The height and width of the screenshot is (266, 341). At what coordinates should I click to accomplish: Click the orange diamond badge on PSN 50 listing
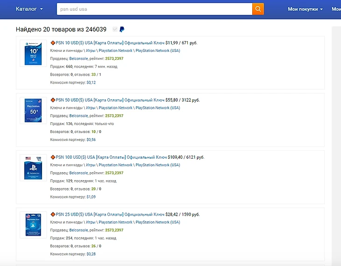[53, 100]
